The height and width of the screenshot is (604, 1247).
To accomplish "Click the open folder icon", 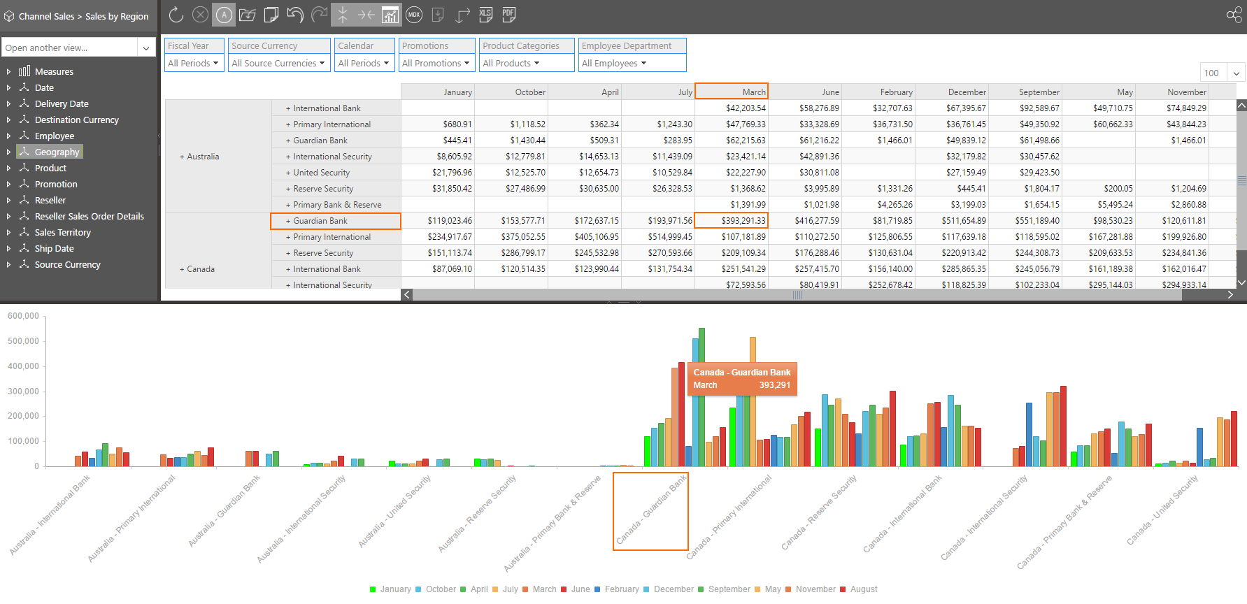I will [247, 14].
